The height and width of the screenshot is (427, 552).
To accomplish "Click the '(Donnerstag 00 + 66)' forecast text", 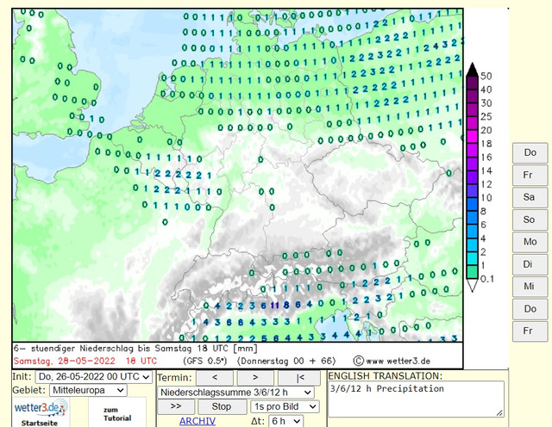I will [x=286, y=362].
